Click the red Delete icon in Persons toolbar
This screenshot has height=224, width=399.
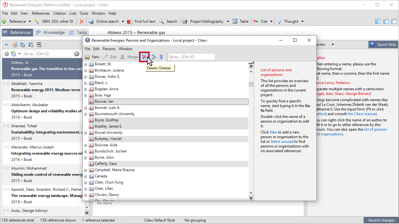click(x=144, y=57)
